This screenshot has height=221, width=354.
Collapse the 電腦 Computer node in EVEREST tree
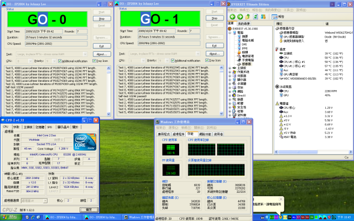click(x=230, y=33)
